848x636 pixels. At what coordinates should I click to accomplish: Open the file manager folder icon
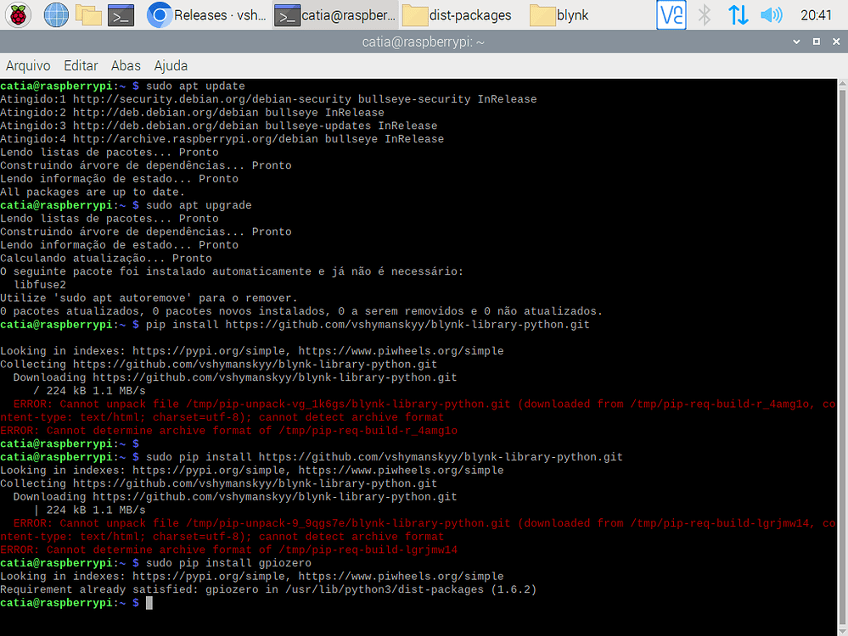tap(88, 14)
